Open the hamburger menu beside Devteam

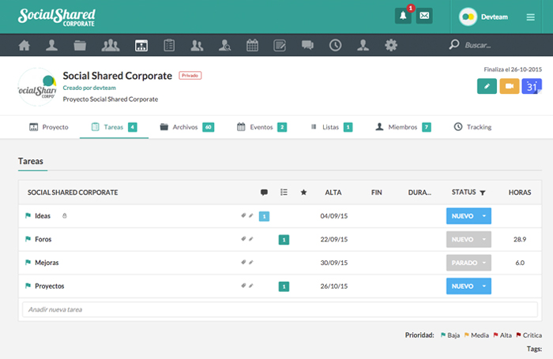[531, 16]
